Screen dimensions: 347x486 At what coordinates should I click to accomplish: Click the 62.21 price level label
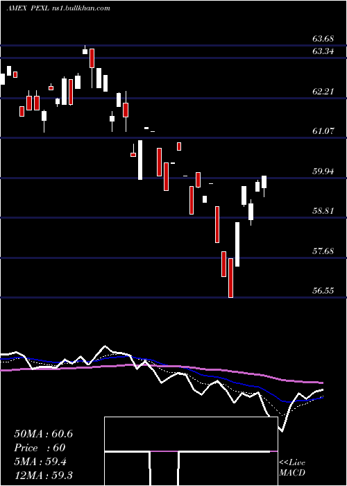coord(323,92)
